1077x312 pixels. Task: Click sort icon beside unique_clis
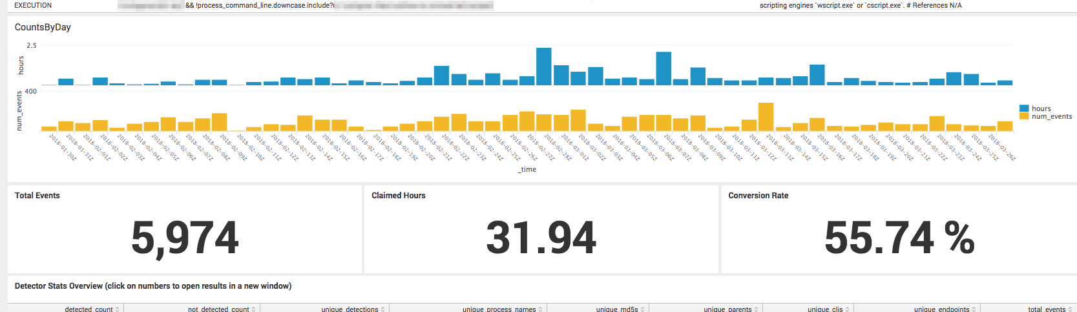pos(847,309)
